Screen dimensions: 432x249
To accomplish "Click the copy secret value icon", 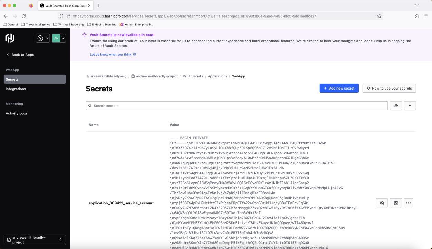I will tap(395, 203).
